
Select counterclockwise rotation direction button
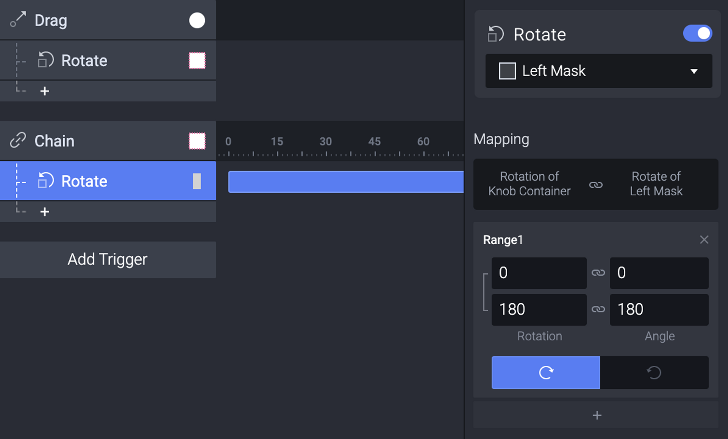pos(654,372)
